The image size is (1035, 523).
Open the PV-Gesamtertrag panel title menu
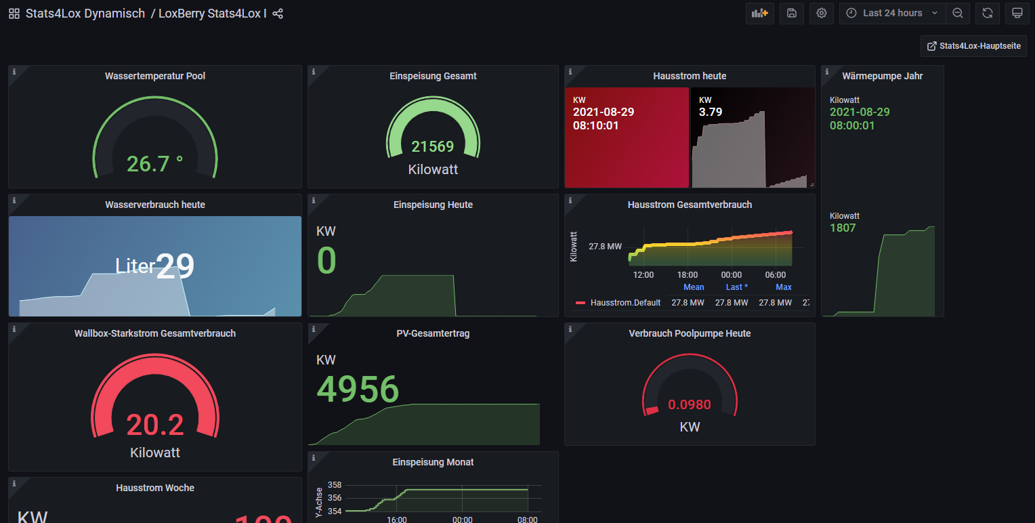tap(433, 333)
